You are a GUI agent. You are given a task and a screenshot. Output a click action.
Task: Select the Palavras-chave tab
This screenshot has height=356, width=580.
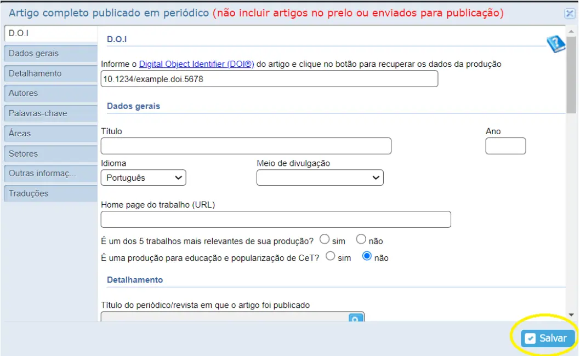(50, 113)
